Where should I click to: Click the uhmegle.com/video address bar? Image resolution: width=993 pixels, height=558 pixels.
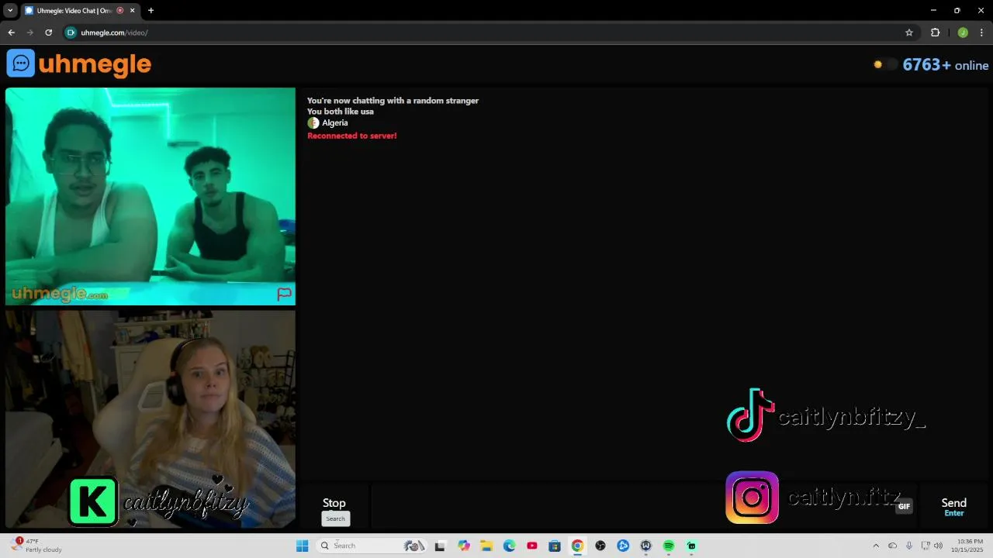pyautogui.click(x=489, y=33)
